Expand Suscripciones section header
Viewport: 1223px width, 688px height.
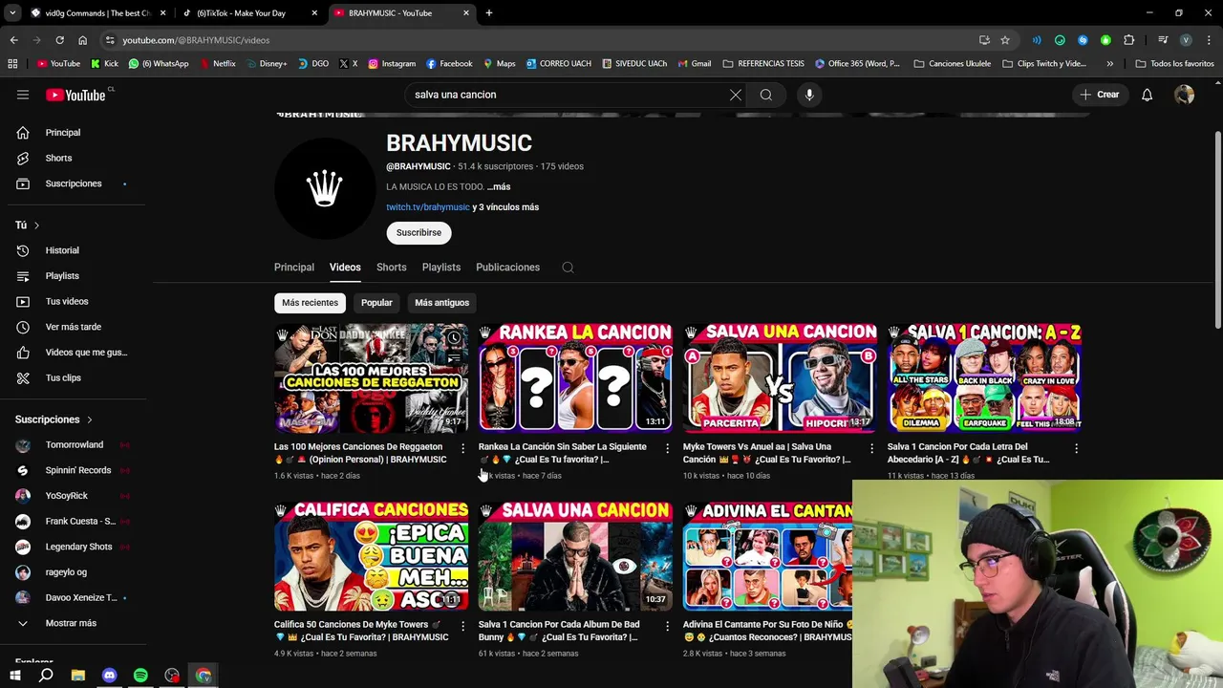tap(54, 419)
